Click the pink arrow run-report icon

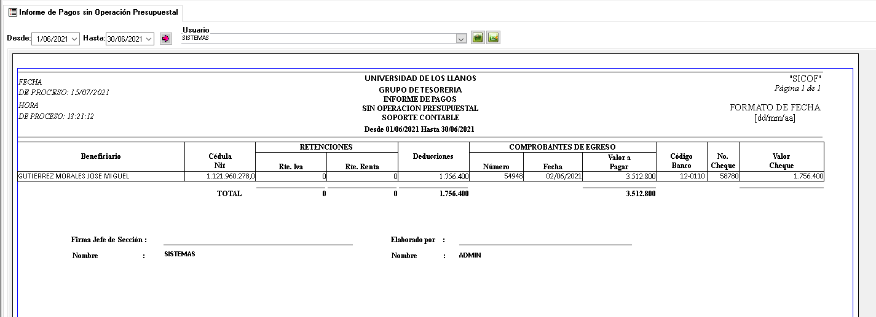165,39
